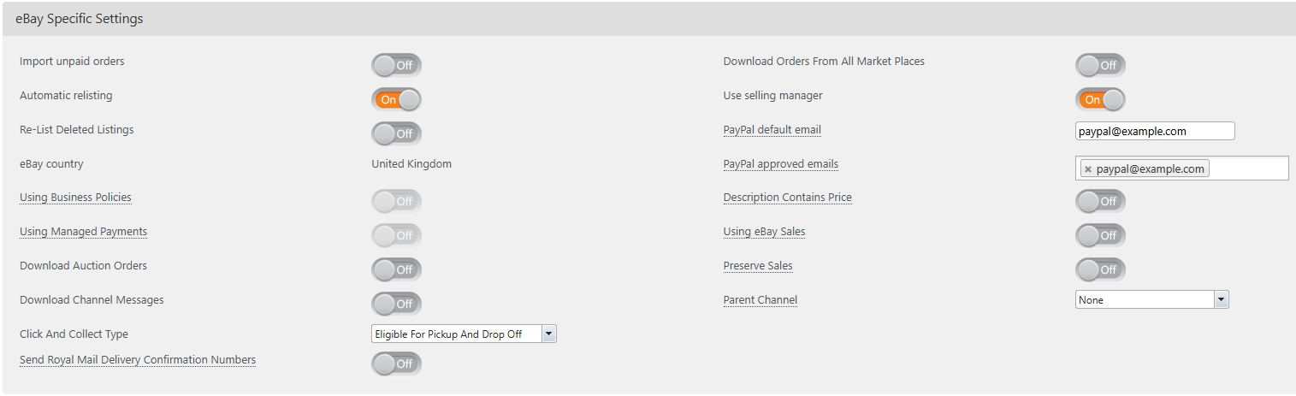Click Using Business Policies label link
This screenshot has height=396, width=1296.
[x=75, y=198]
